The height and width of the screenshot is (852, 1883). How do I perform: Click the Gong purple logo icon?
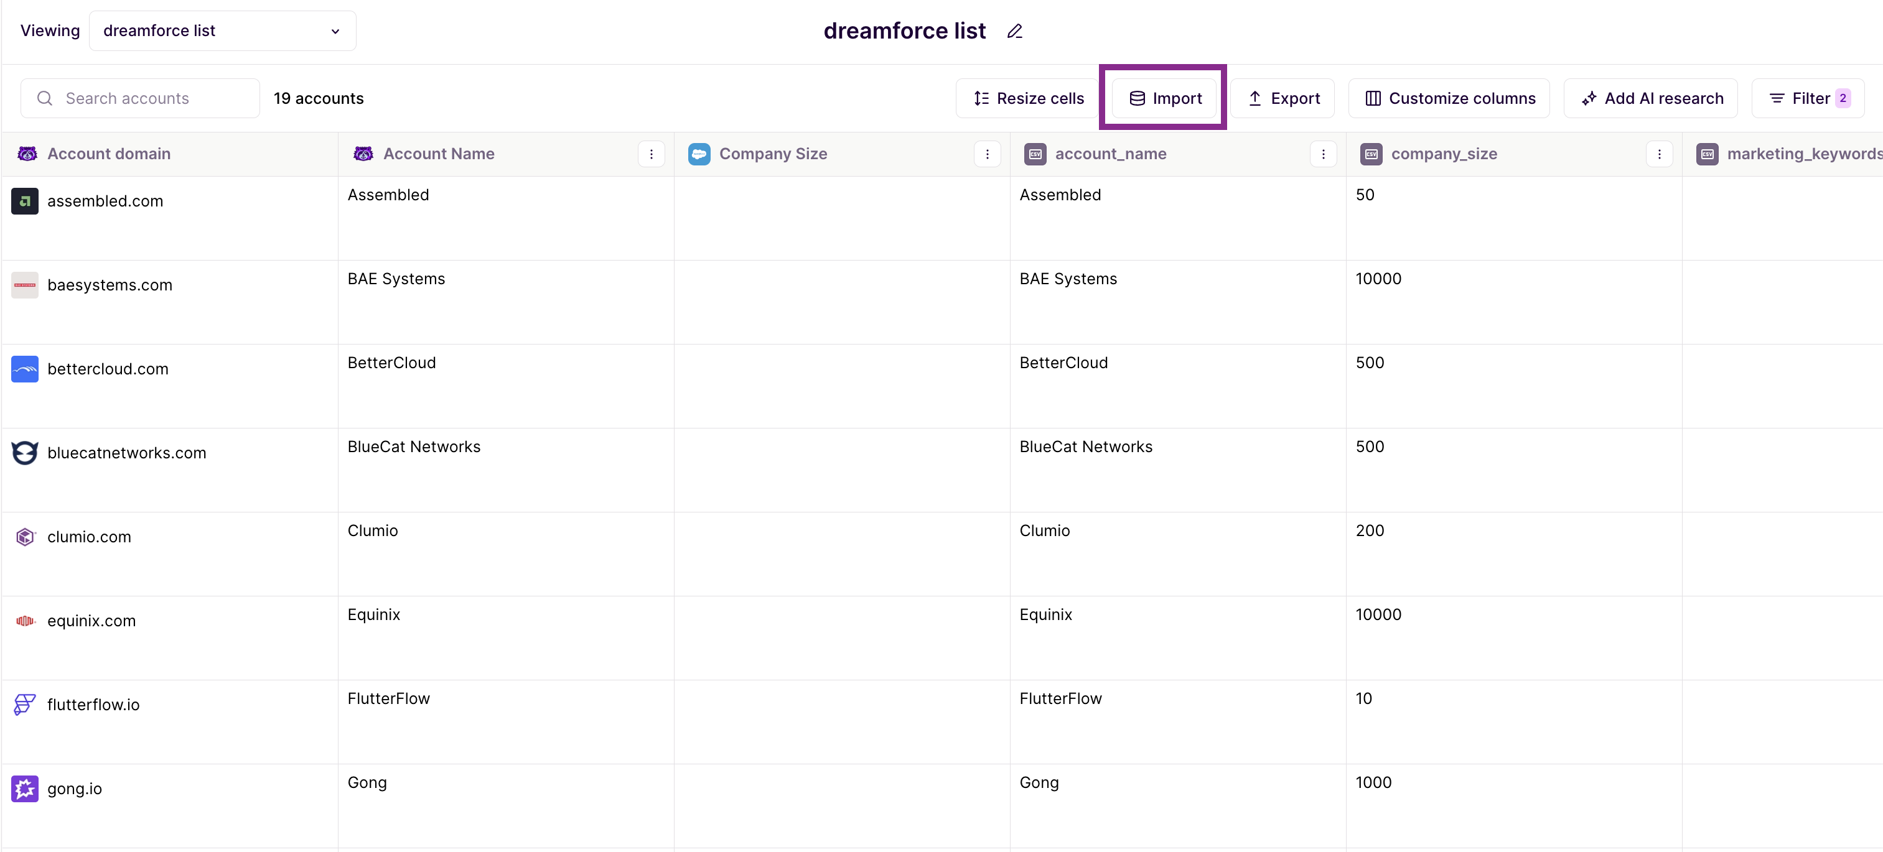pyautogui.click(x=25, y=789)
